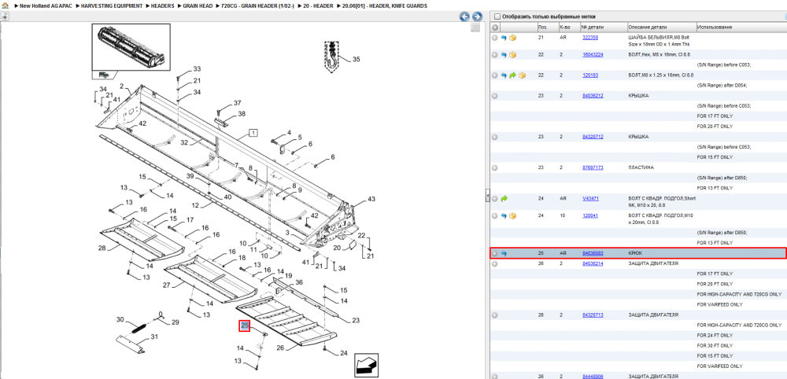Select callout 25 in the diagram
The width and height of the screenshot is (787, 379).
pyautogui.click(x=245, y=326)
